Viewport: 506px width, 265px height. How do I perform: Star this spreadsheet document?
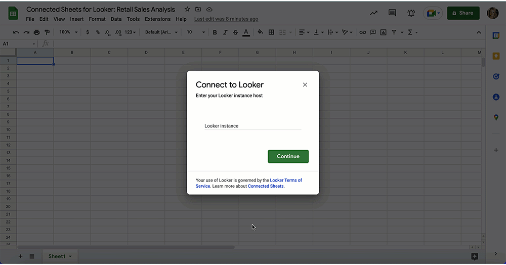(187, 10)
